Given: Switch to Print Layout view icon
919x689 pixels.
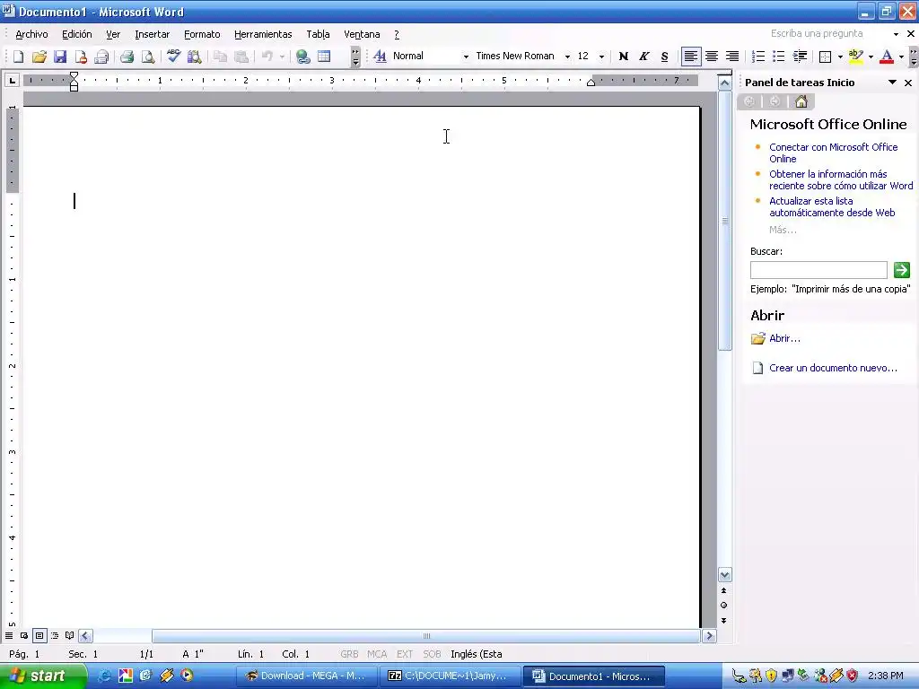Looking at the screenshot, I should [x=39, y=635].
